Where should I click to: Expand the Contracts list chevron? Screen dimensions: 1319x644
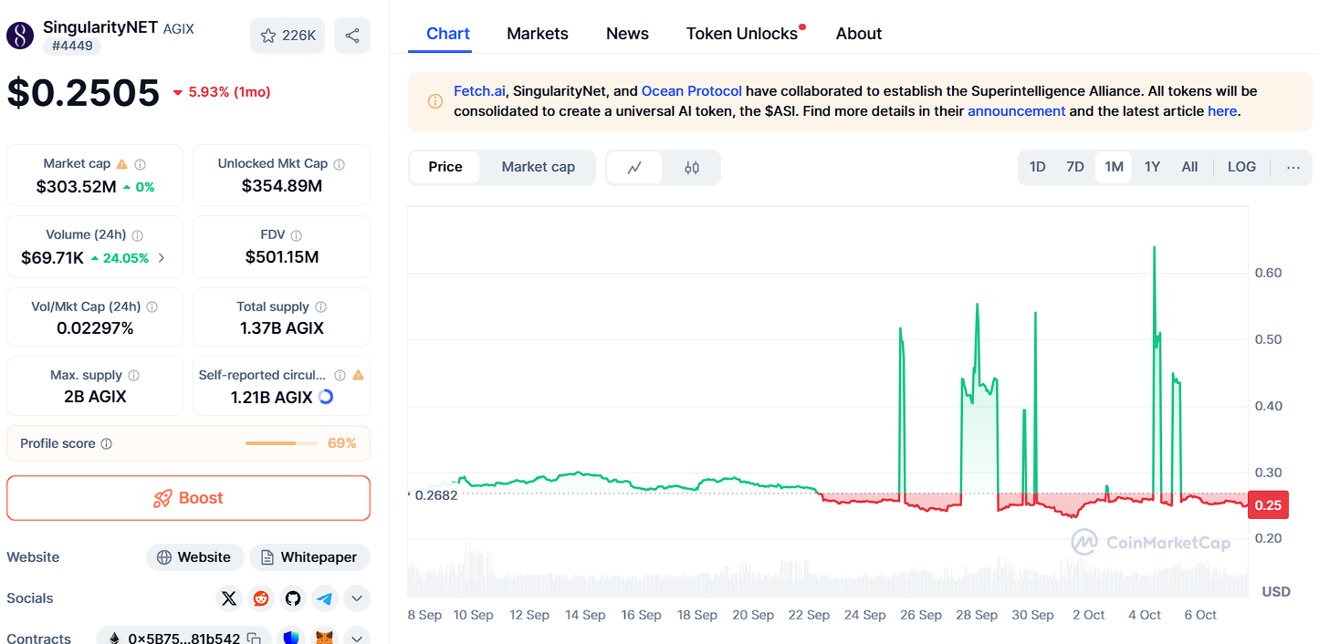tap(356, 638)
